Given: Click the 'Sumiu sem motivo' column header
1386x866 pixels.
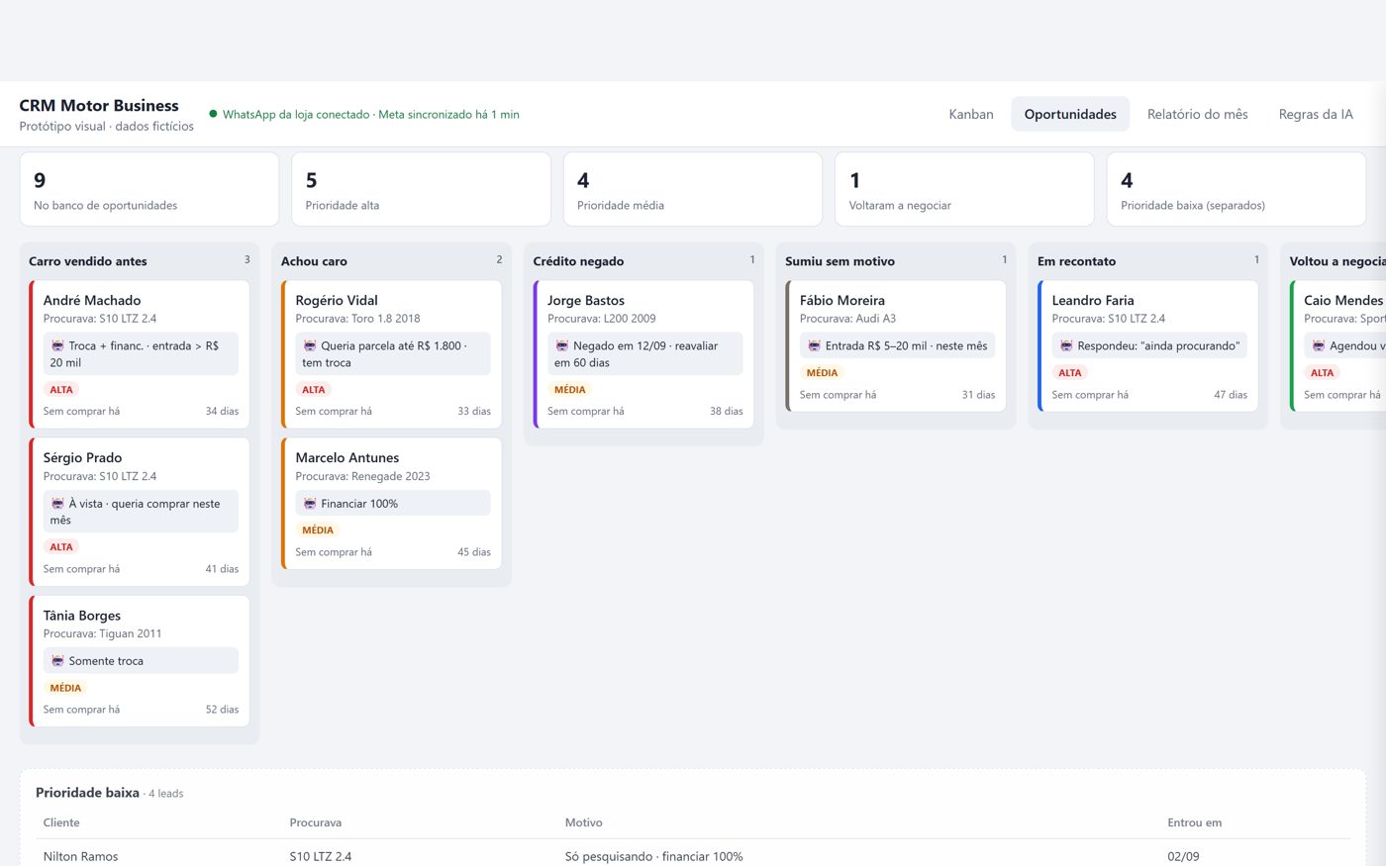Looking at the screenshot, I should coord(840,261).
